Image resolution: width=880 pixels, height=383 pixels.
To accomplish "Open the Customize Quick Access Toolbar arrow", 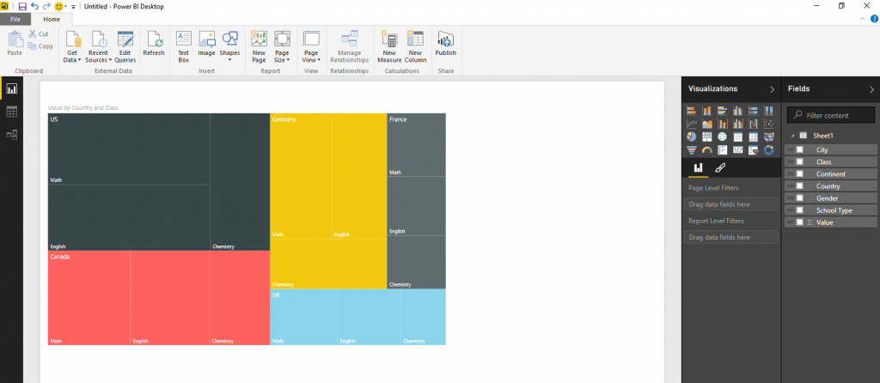I will (73, 7).
